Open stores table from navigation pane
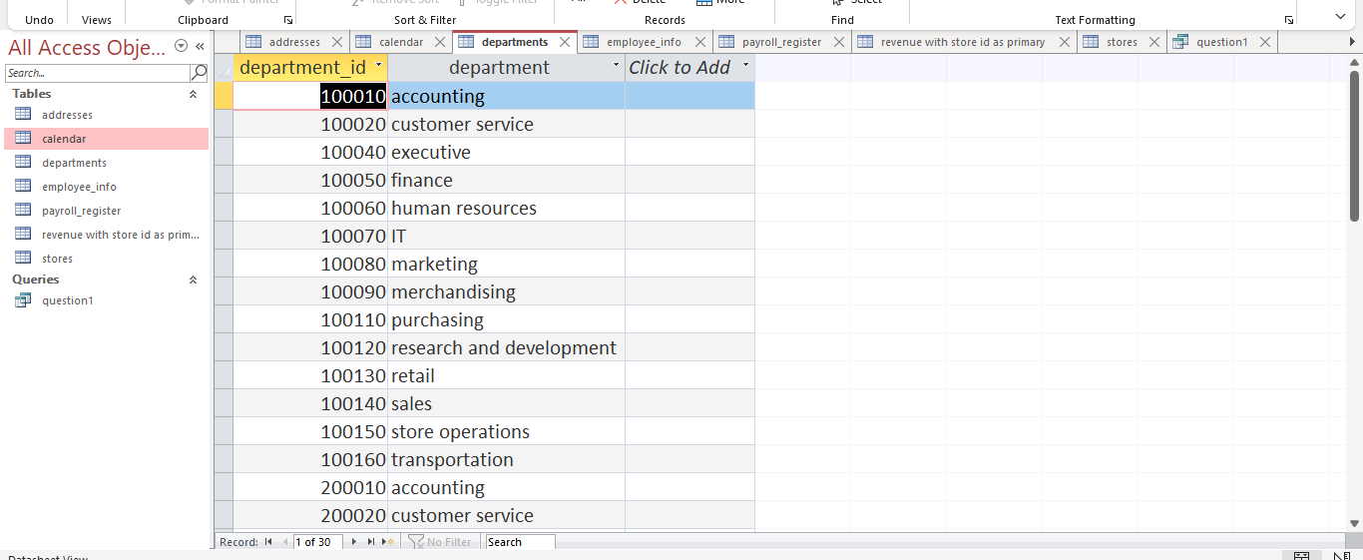The image size is (1363, 560). coord(57,259)
